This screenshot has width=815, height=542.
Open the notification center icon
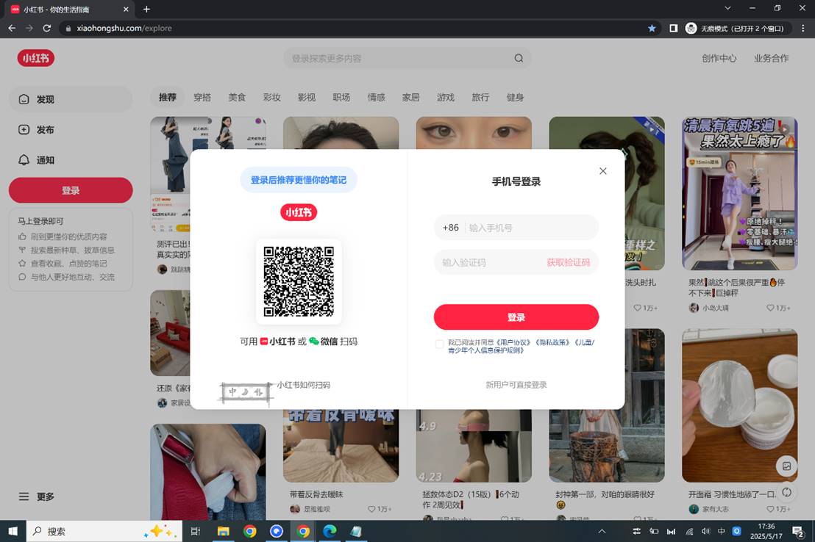pos(798,531)
